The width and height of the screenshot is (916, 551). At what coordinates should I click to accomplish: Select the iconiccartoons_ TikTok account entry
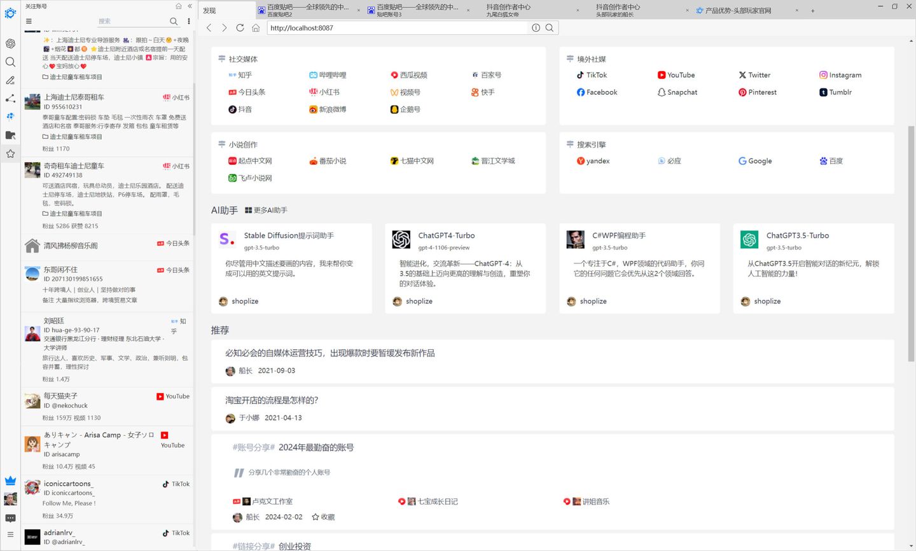coord(107,499)
